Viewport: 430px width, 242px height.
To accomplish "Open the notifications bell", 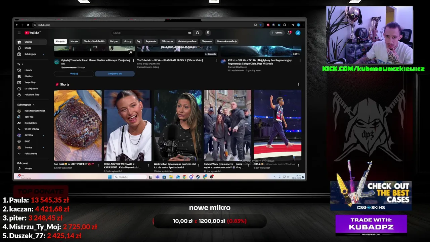I will [x=289, y=33].
